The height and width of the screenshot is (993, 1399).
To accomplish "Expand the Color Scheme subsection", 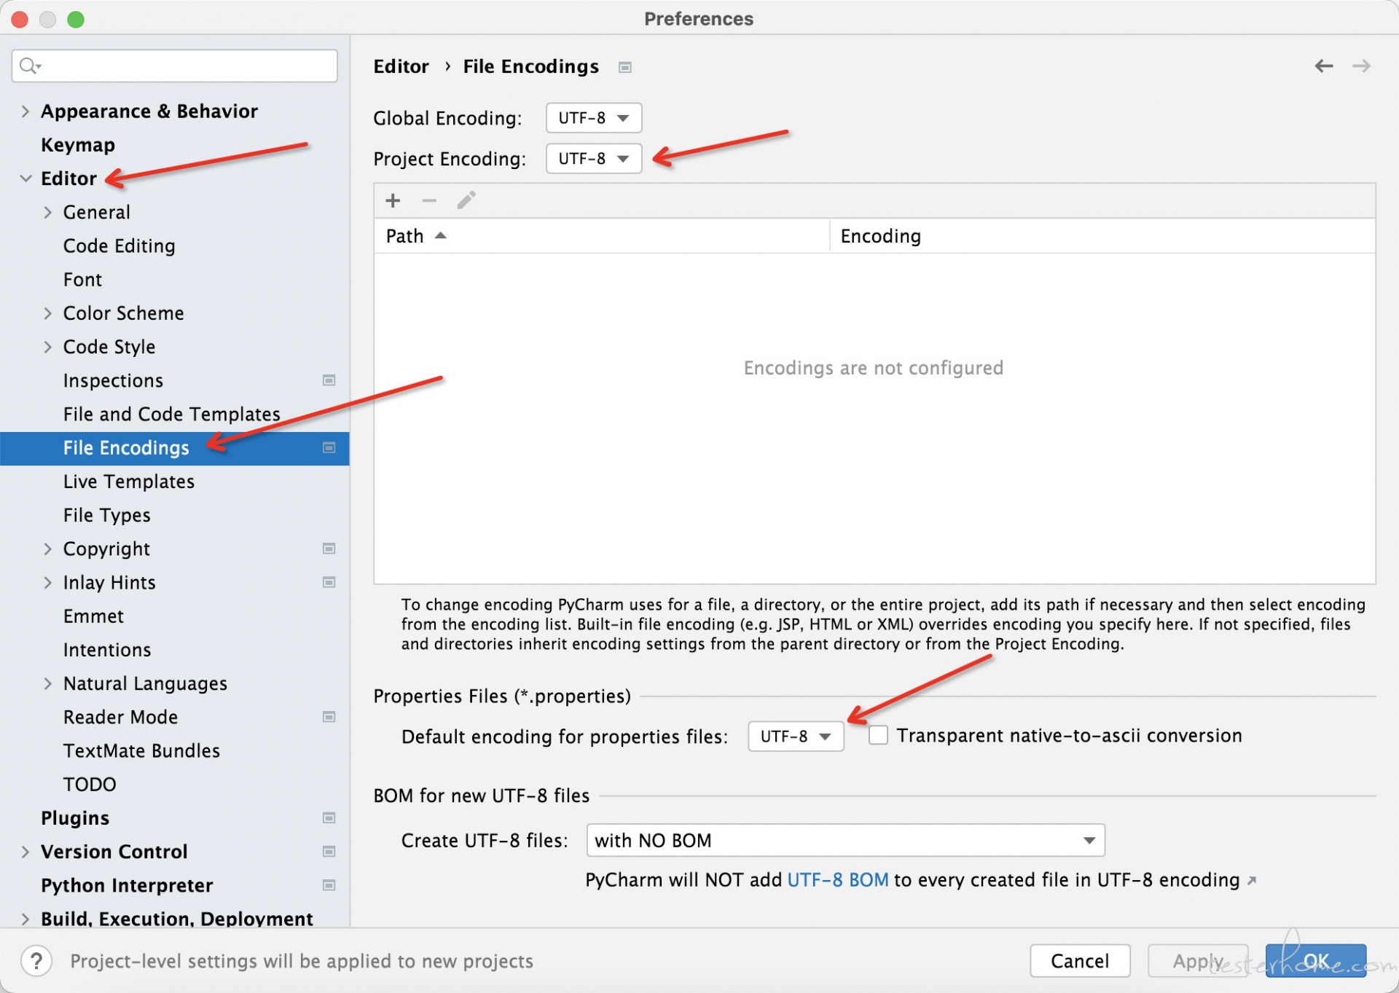I will pyautogui.click(x=48, y=313).
